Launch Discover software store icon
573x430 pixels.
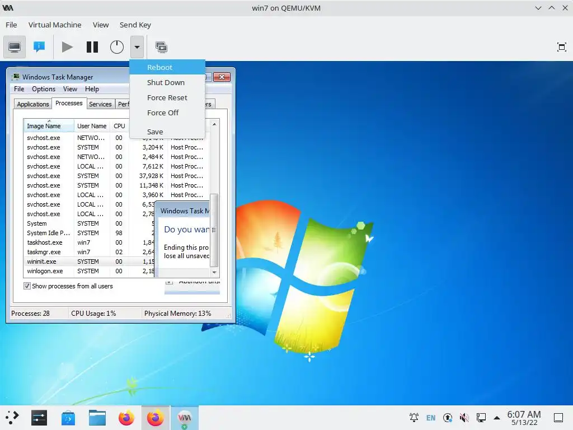click(x=68, y=418)
